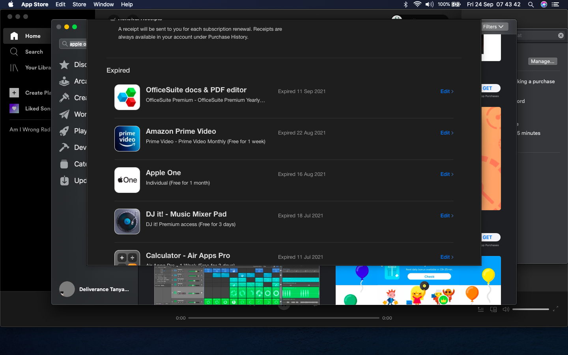Open the Apple menu
Image resolution: width=568 pixels, height=355 pixels.
point(11,4)
